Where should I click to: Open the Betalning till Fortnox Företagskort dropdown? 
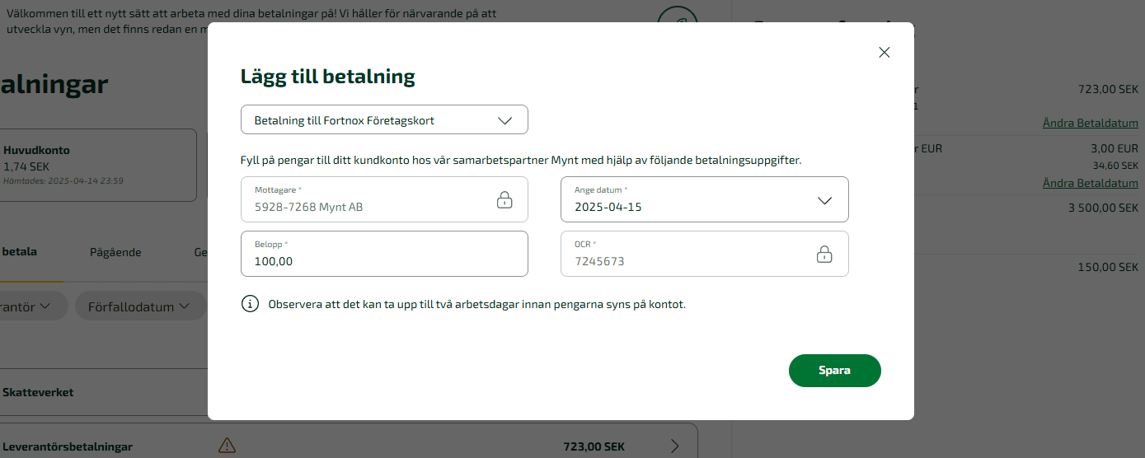[x=384, y=119]
